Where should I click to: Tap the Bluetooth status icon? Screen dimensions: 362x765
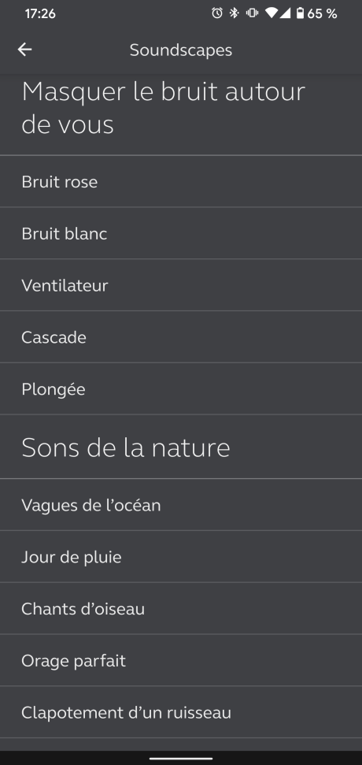coord(235,13)
